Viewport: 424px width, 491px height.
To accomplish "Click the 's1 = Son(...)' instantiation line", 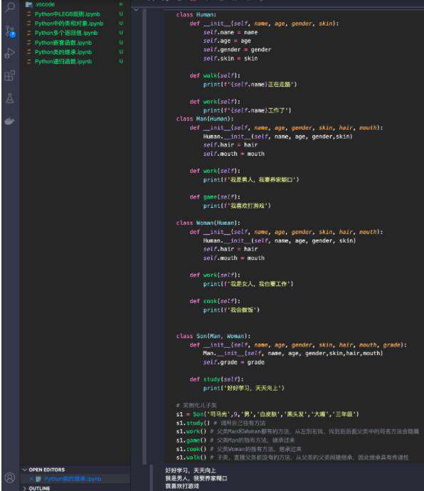I will click(x=267, y=414).
